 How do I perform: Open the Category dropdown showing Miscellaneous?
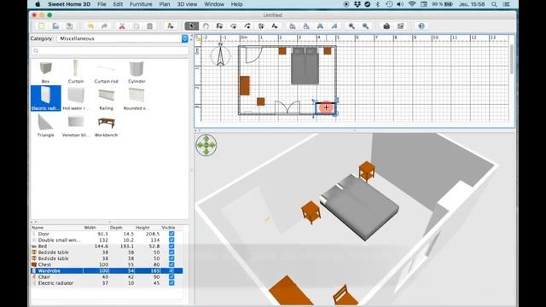(x=122, y=38)
